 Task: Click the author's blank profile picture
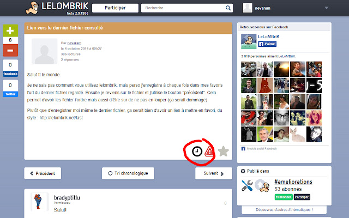click(44, 51)
